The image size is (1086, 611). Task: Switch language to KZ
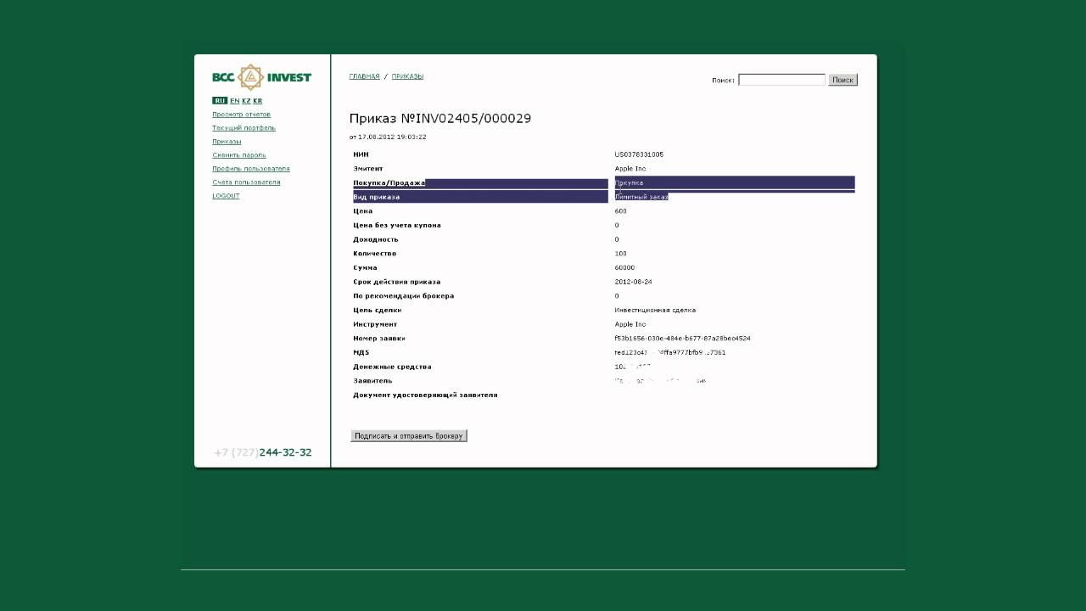(x=246, y=101)
